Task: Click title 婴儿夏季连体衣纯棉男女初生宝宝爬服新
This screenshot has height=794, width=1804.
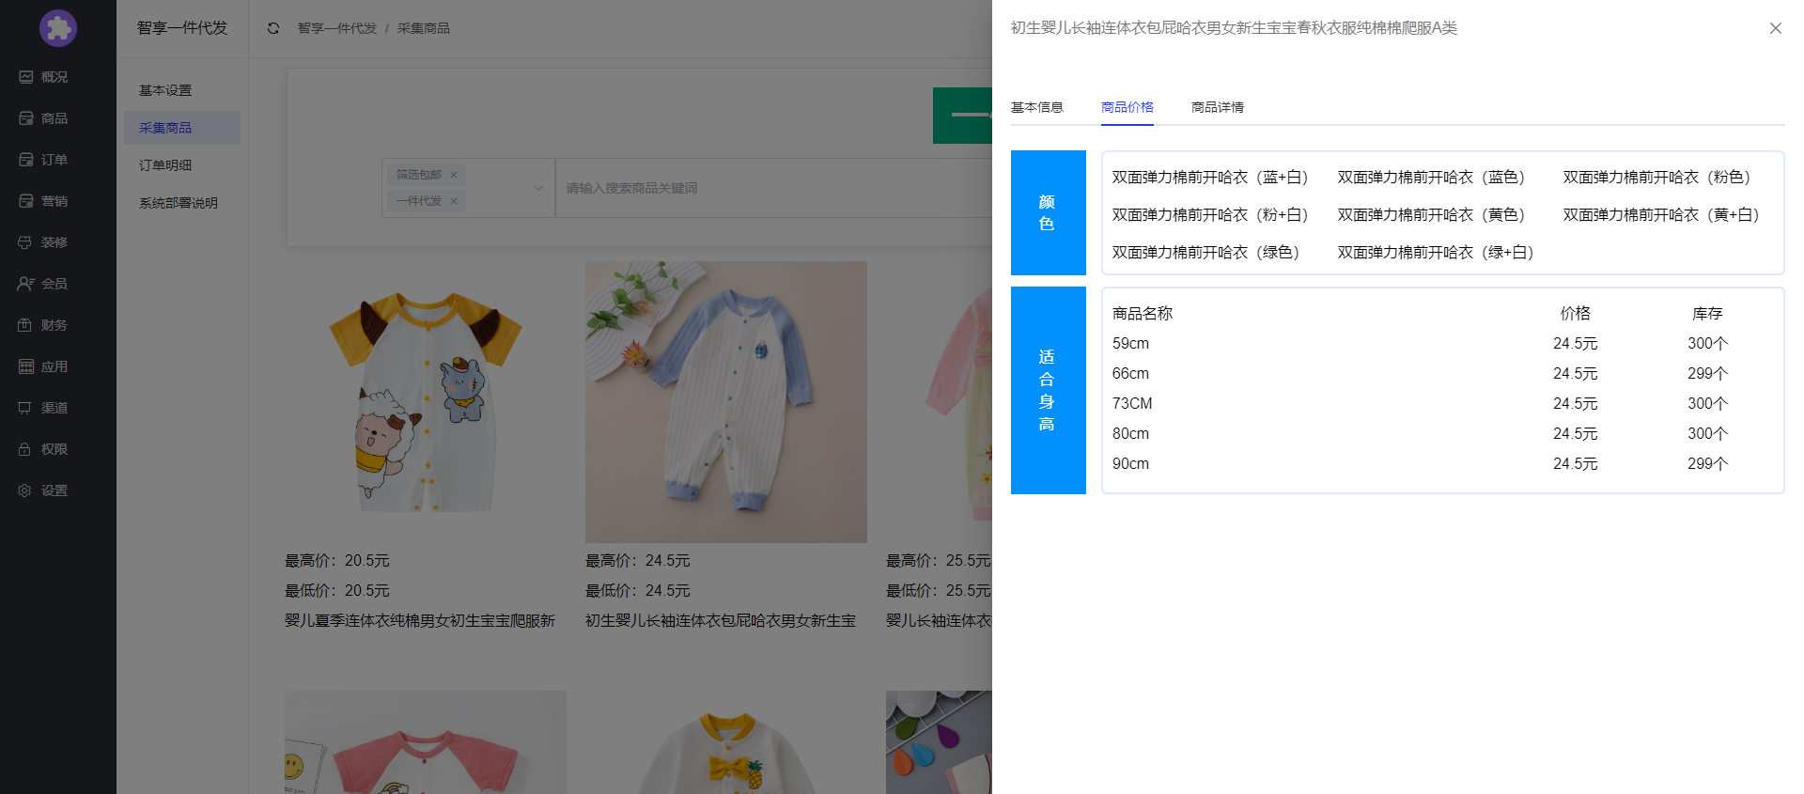Action: (420, 621)
